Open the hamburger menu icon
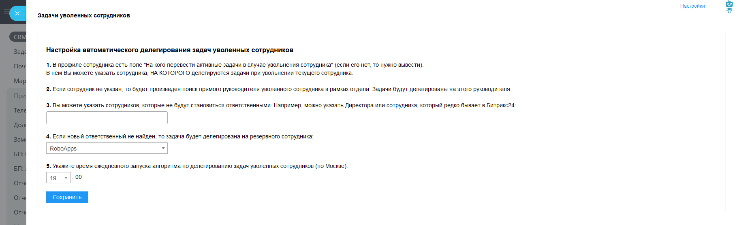Image resolution: width=737 pixels, height=225 pixels. pos(6,12)
